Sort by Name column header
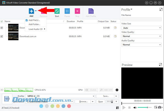The width and height of the screenshot is (164, 111). click(7, 21)
